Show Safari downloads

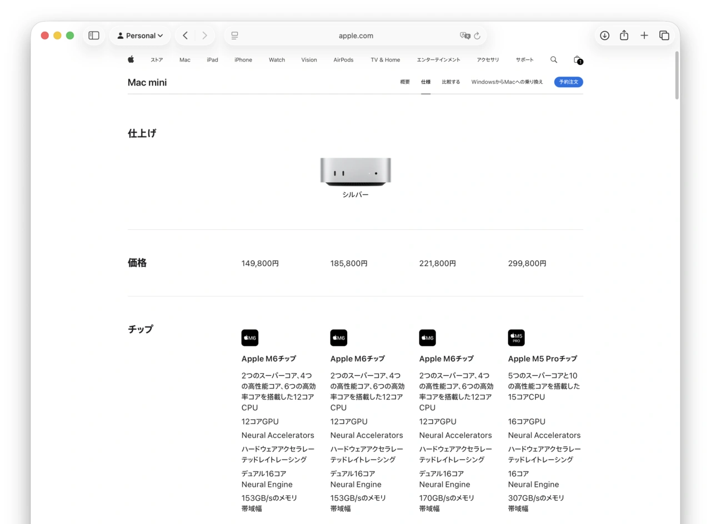coord(605,36)
